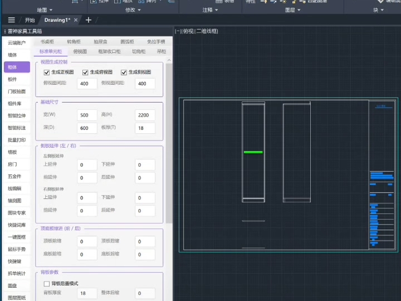The width and height of the screenshot is (401, 301).
Task: Open 图块专家 section
Action: pyautogui.click(x=17, y=213)
